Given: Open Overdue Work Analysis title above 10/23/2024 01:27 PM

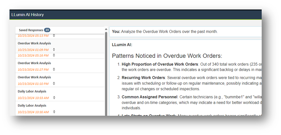Looking at the screenshot, I should point(34,63).
